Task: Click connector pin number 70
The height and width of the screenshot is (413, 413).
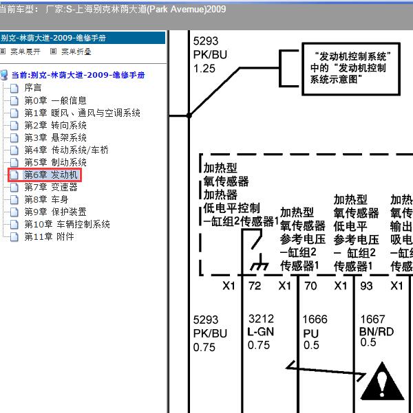Action: pyautogui.click(x=310, y=286)
